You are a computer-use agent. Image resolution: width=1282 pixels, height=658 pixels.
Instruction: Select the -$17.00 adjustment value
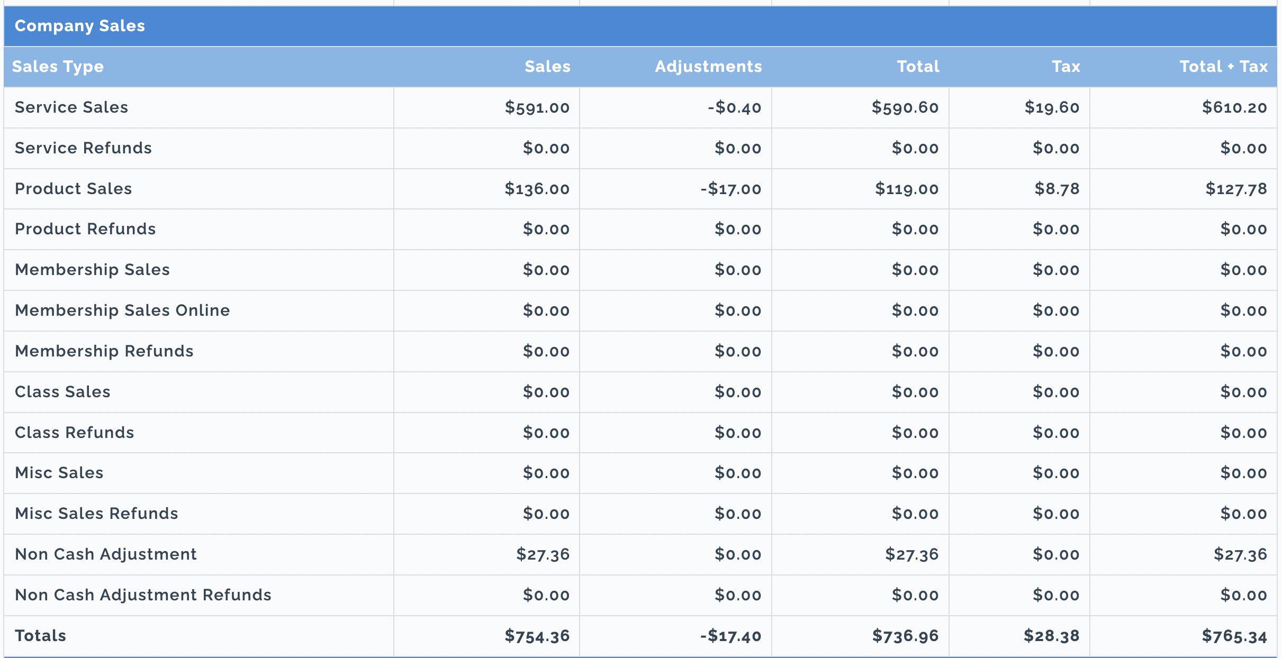pyautogui.click(x=730, y=189)
